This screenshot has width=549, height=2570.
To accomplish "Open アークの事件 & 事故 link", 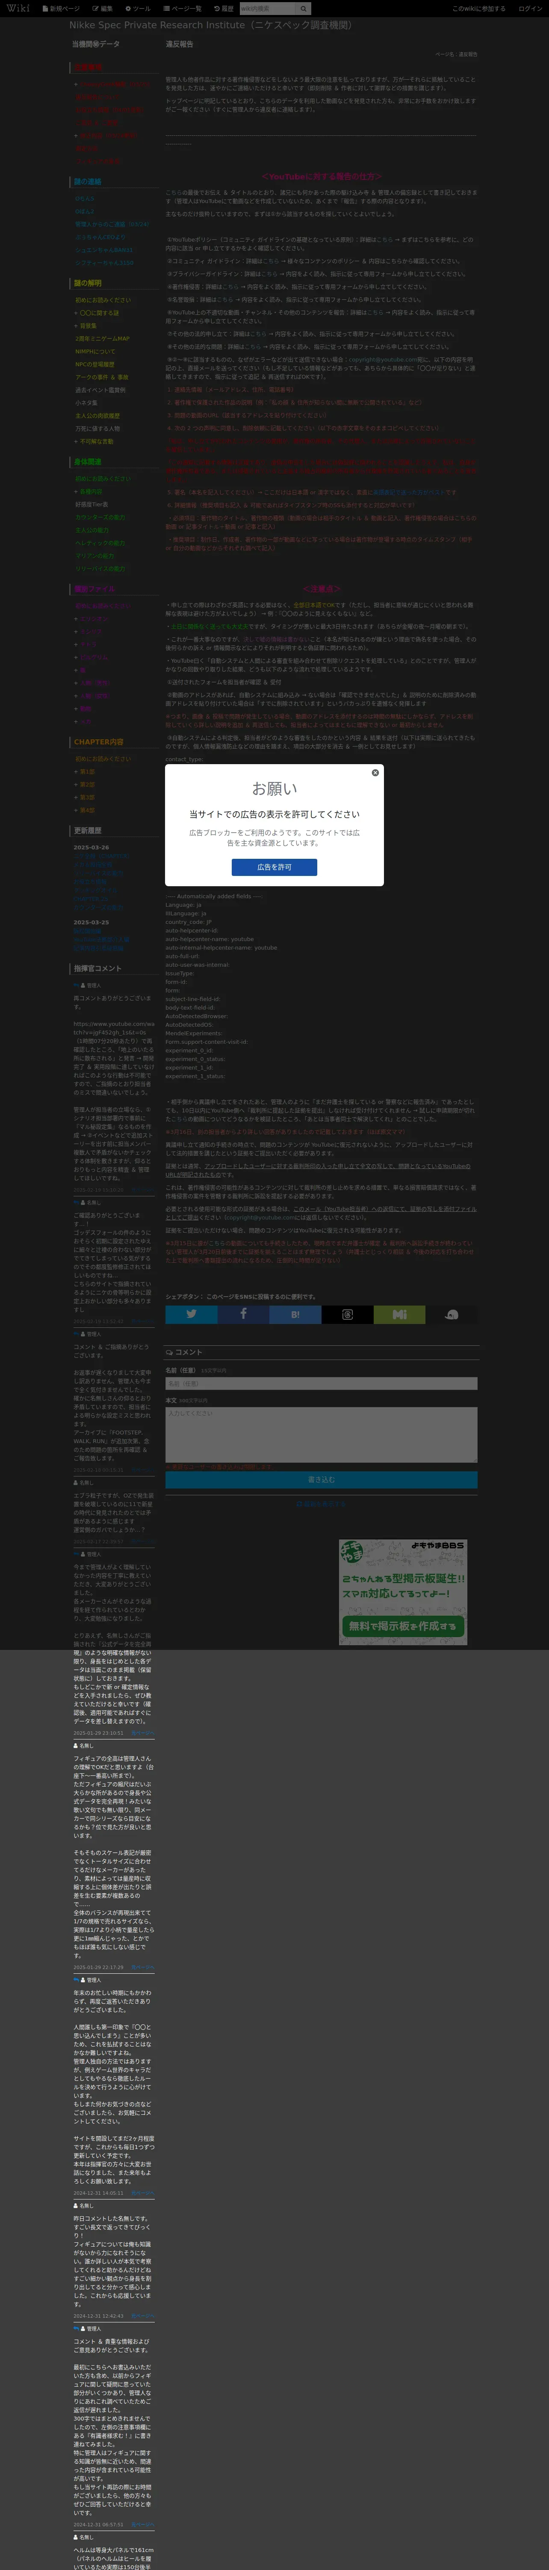I will point(102,377).
